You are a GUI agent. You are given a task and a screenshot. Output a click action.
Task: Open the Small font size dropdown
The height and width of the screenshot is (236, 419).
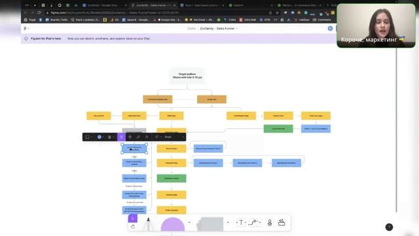[x=175, y=137]
